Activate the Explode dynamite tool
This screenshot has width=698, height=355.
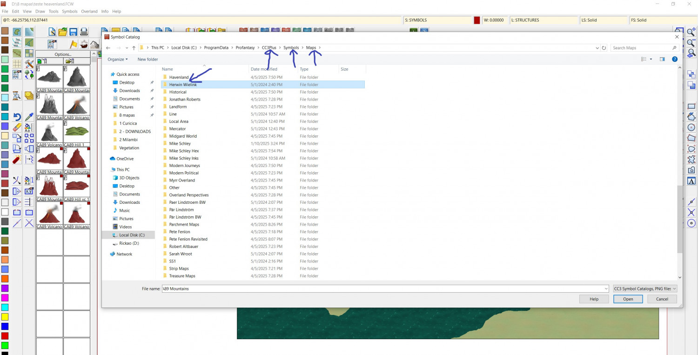[x=17, y=160]
